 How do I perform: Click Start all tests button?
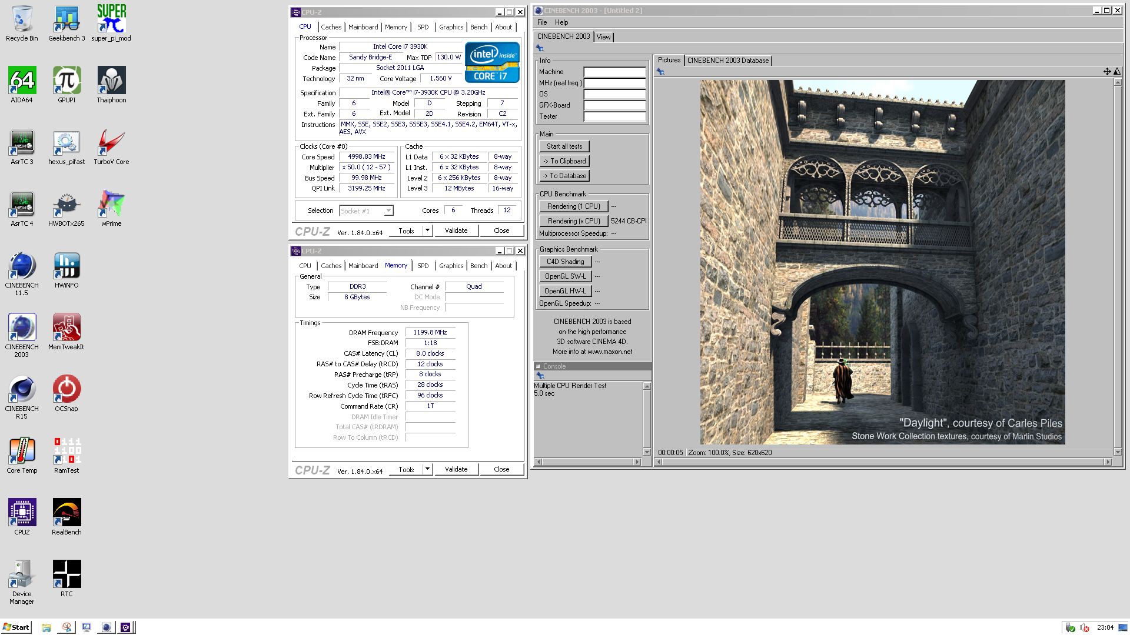564,146
